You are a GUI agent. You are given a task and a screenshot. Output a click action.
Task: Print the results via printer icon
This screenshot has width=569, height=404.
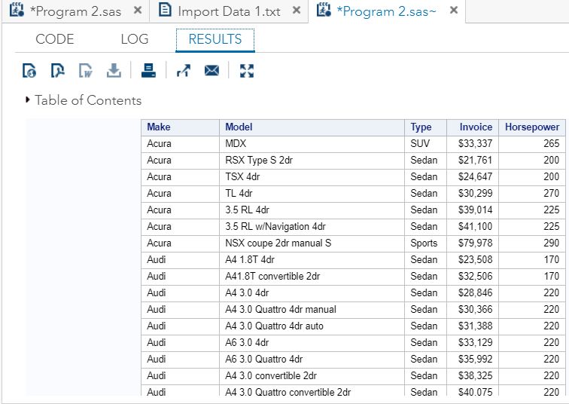pos(148,71)
